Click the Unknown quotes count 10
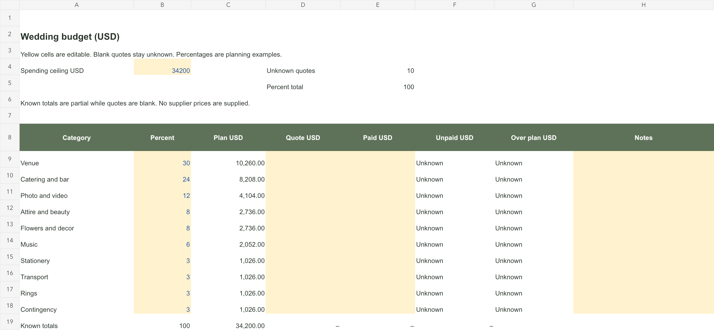The width and height of the screenshot is (714, 330). click(x=378, y=67)
